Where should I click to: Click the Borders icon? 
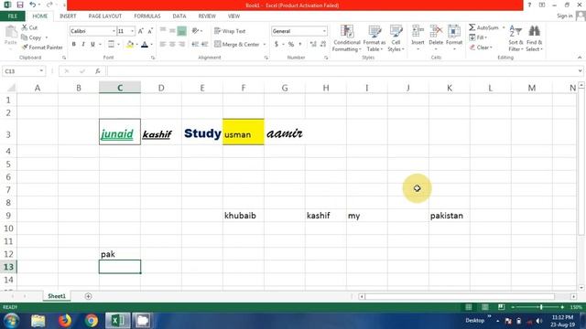pyautogui.click(x=111, y=45)
